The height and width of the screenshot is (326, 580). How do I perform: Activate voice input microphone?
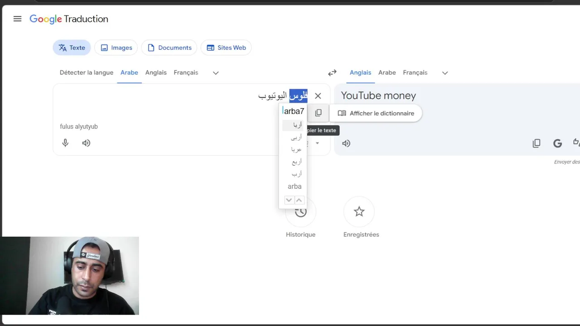[65, 143]
